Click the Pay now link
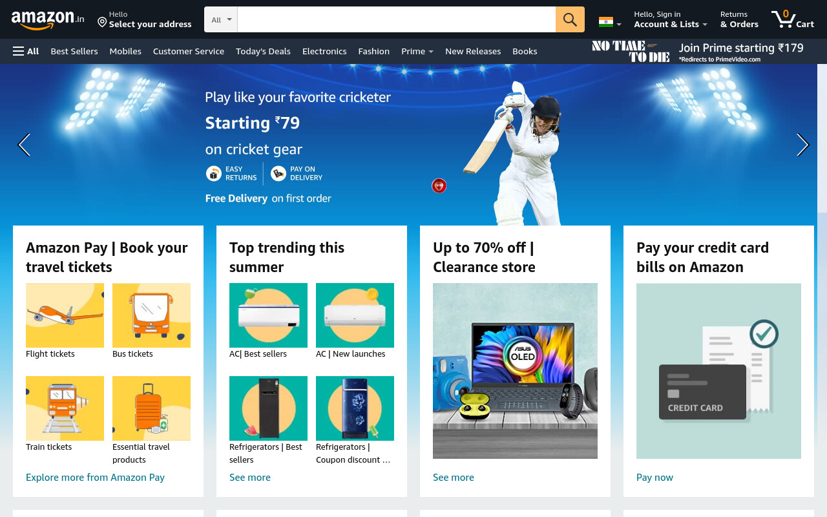 [654, 478]
